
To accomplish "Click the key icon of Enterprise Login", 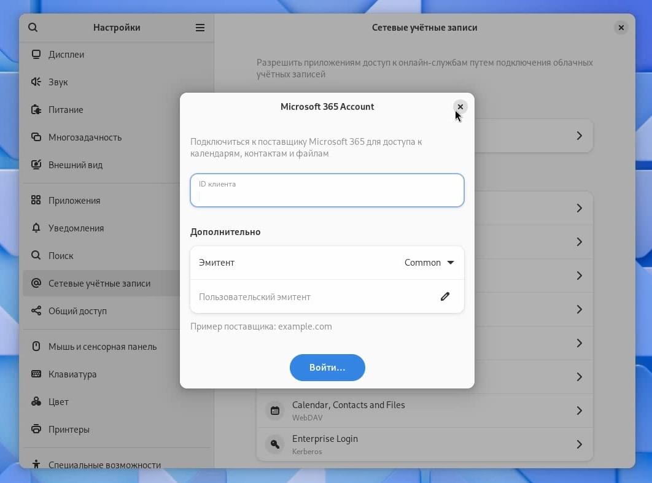I will (275, 444).
